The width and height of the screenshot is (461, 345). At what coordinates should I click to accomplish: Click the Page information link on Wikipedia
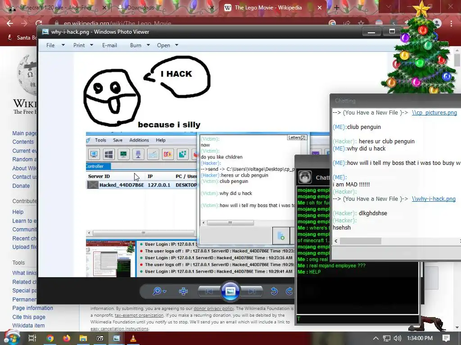[32, 308]
